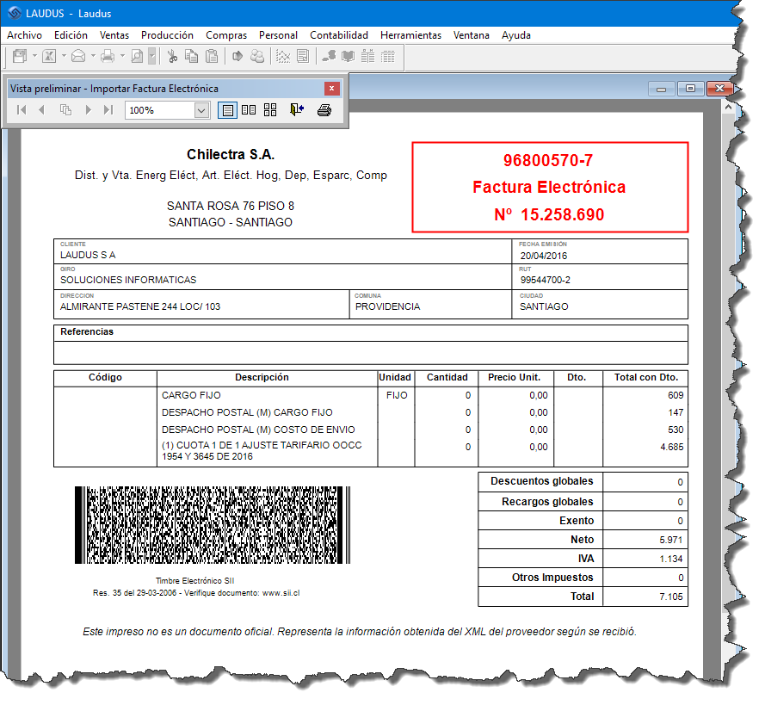
Task: Click 'DESPACHO POSTAL (M) COSTO DE ENVIO' row
Action: point(258,430)
